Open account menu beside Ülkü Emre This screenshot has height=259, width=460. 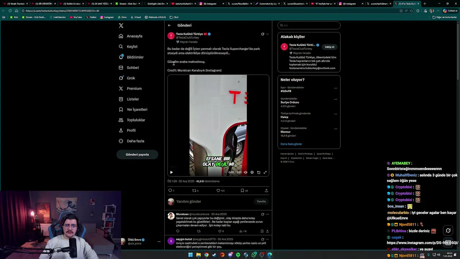(159, 241)
